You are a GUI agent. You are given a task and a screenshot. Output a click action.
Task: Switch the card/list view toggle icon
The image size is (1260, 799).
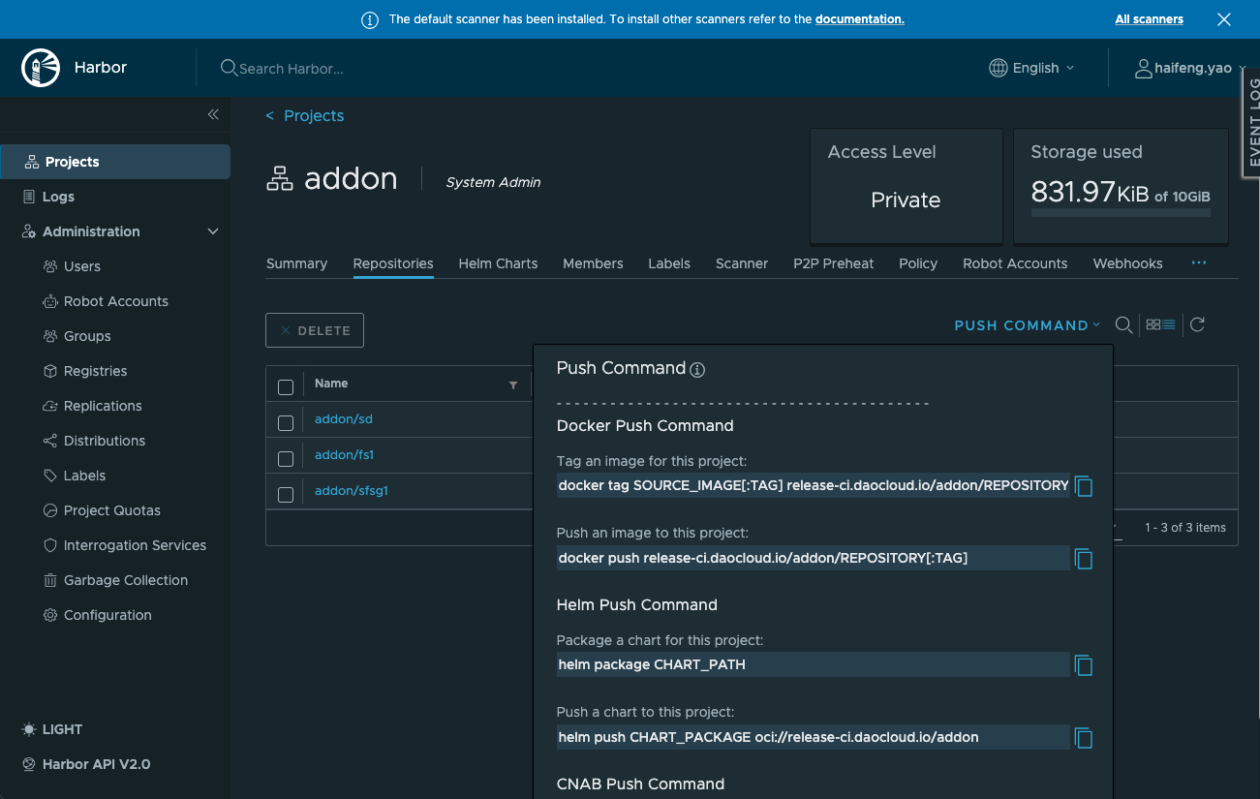[1160, 325]
